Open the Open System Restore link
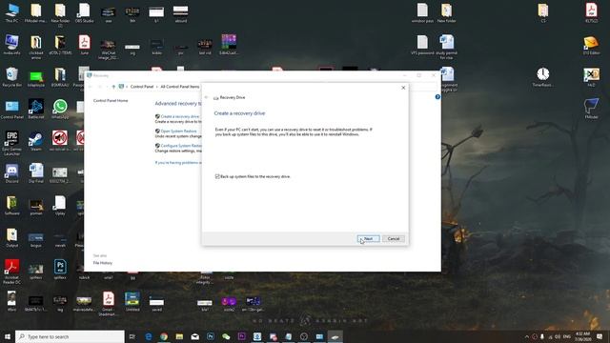This screenshot has width=610, height=343. point(178,131)
